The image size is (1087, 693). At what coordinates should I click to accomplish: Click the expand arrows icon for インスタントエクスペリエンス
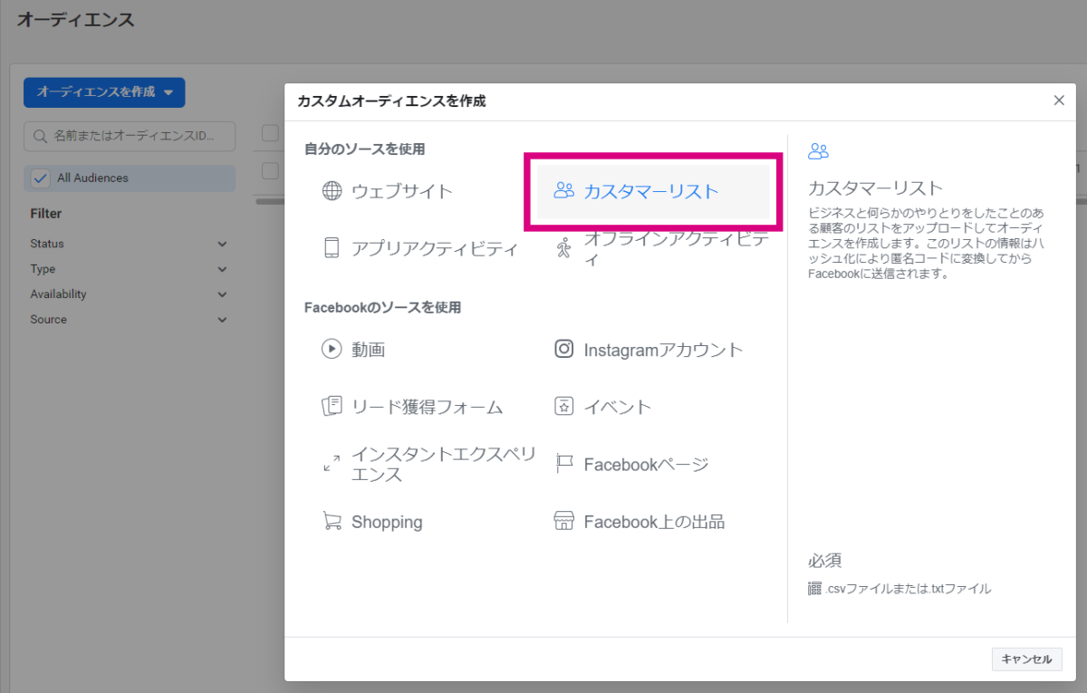(x=332, y=464)
